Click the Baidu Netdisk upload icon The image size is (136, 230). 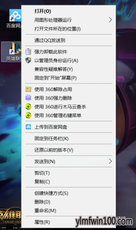coord(28,127)
